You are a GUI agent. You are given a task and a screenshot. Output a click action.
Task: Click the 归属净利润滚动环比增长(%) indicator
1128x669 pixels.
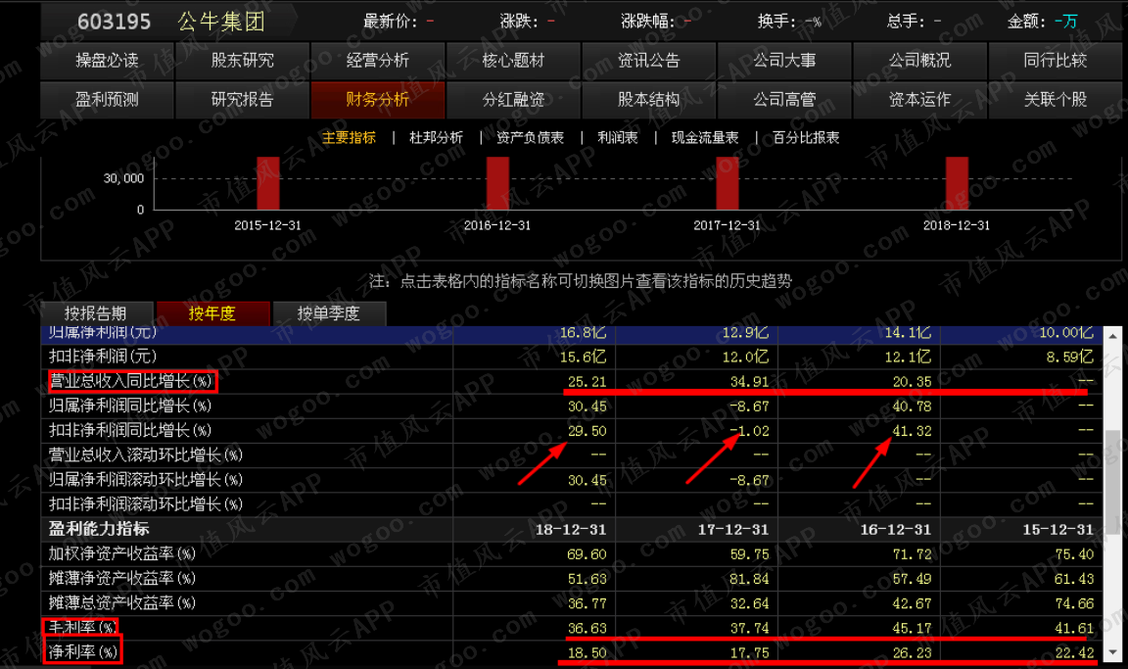point(146,480)
